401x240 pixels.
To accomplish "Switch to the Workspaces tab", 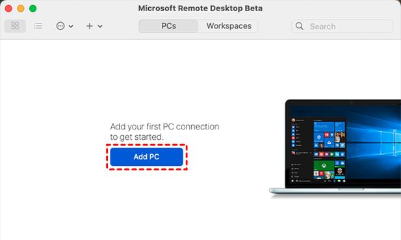I will (x=229, y=26).
